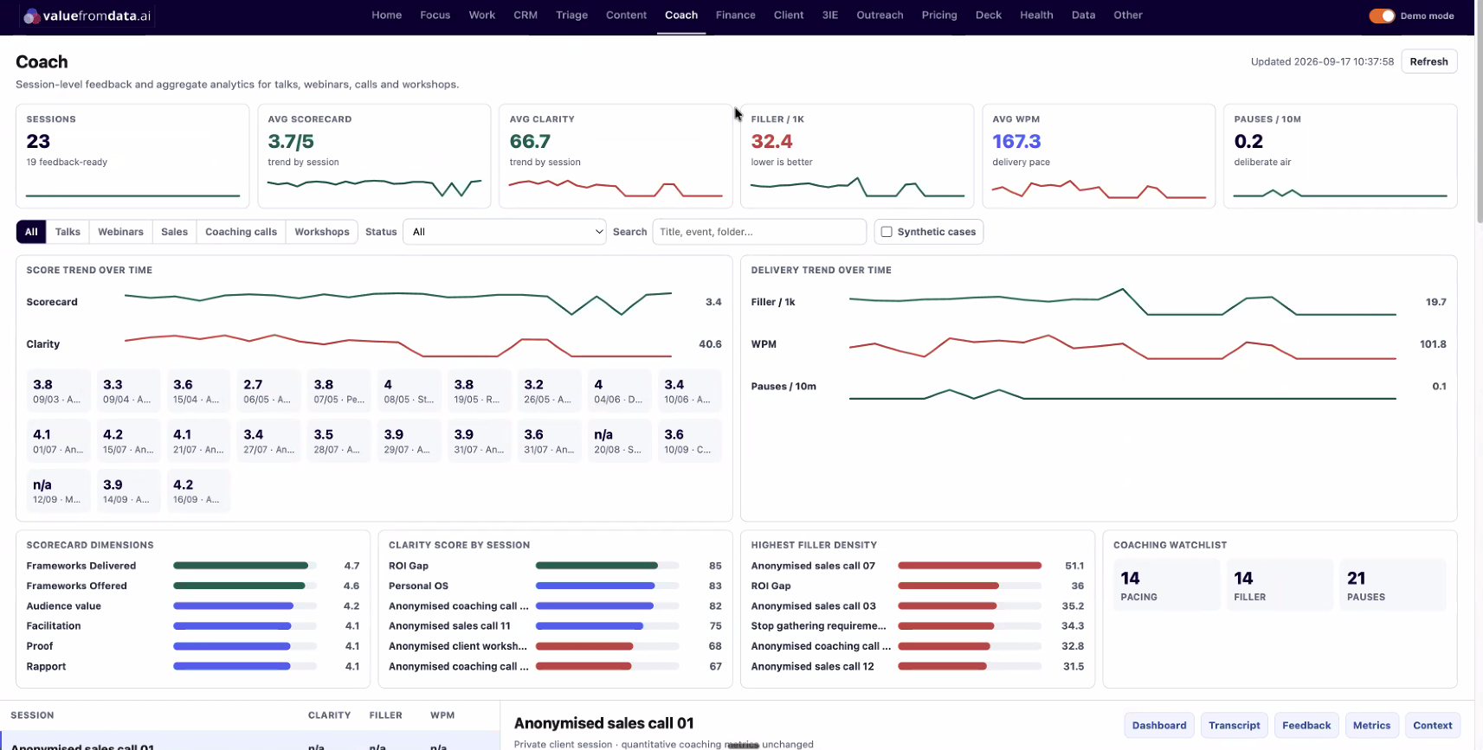Screen dimensions: 1483x750
Task: Select the All filter tab
Action: coord(31,232)
